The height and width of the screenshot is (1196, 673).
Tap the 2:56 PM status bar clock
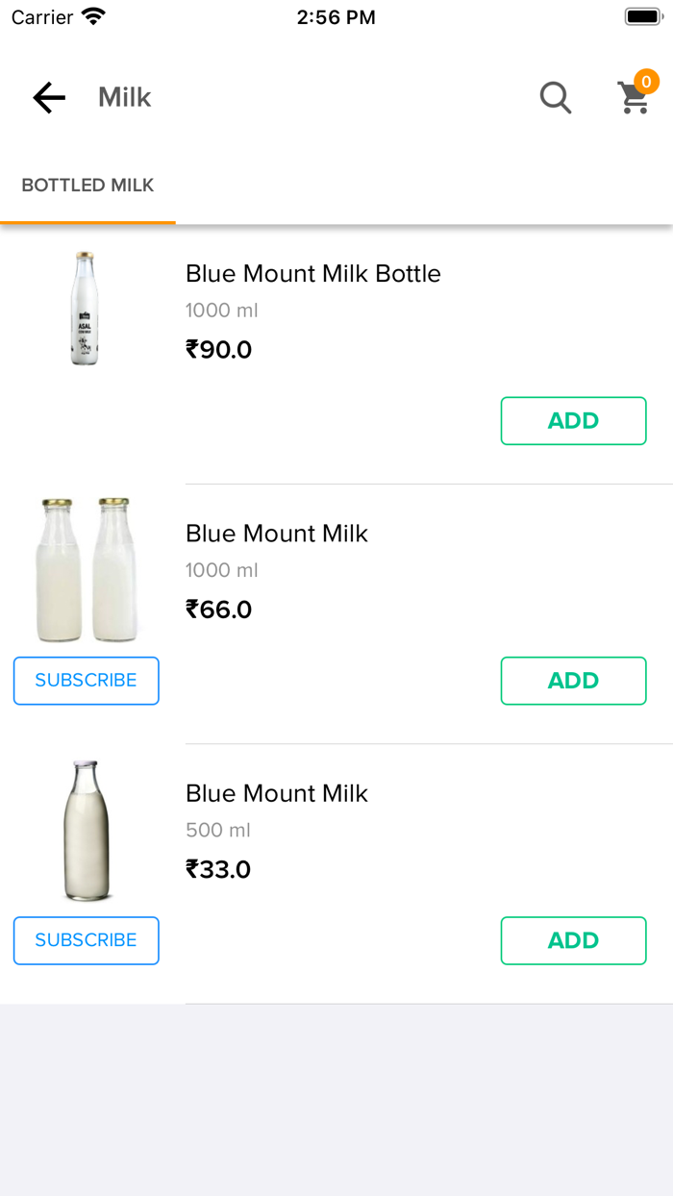click(336, 17)
